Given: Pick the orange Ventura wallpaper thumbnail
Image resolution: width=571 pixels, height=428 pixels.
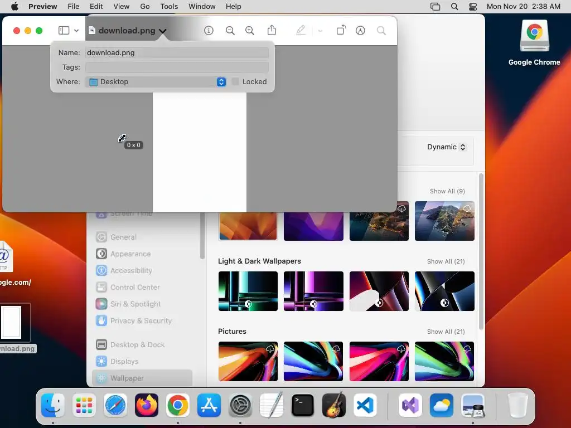Looking at the screenshot, I should point(248,226).
